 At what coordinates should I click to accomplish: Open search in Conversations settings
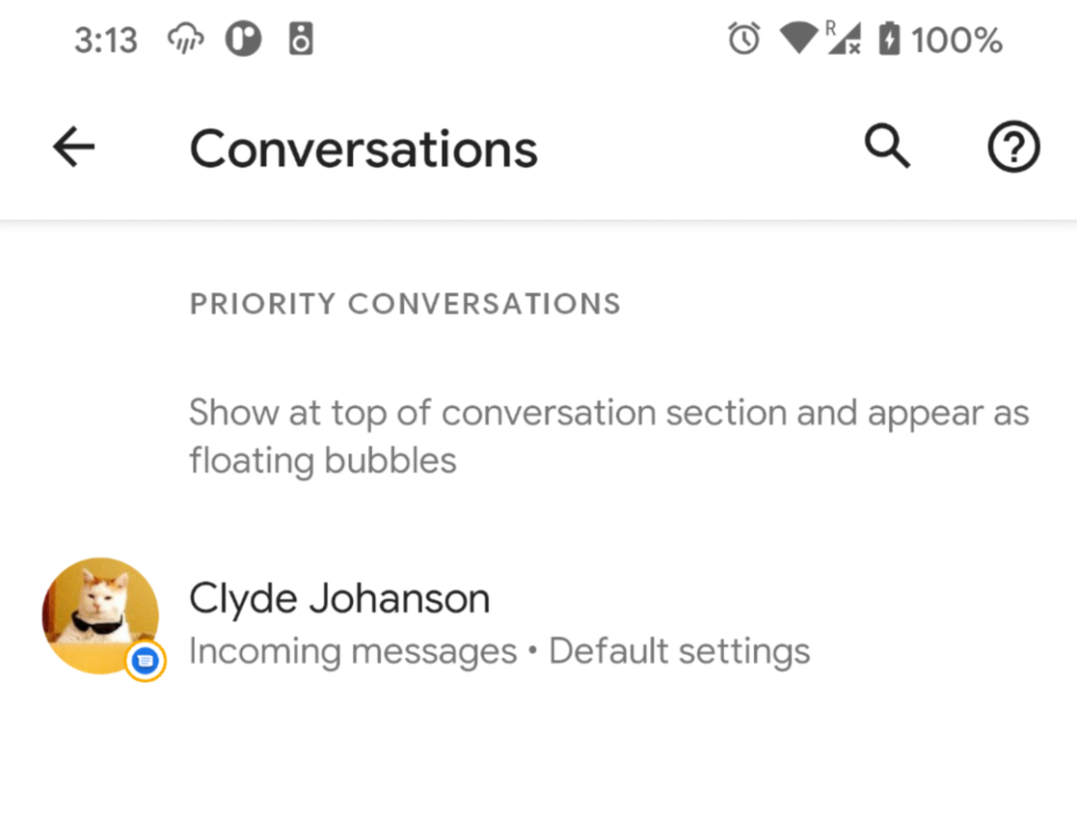pos(887,148)
